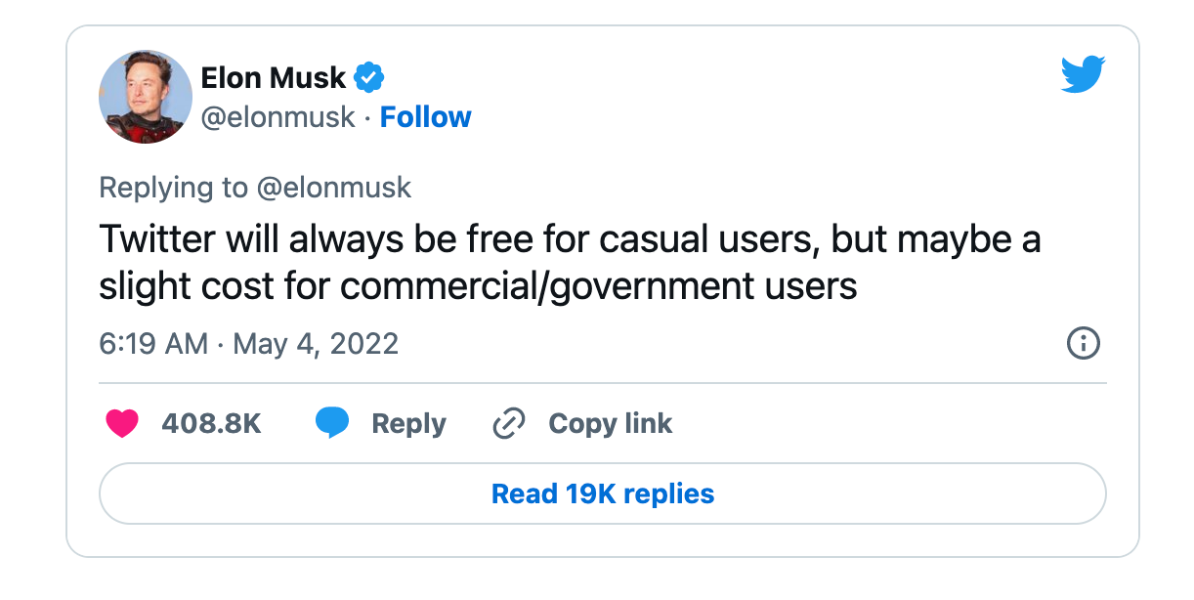This screenshot has width=1194, height=600.
Task: Click the 'Replying to' label text
Action: 174,188
